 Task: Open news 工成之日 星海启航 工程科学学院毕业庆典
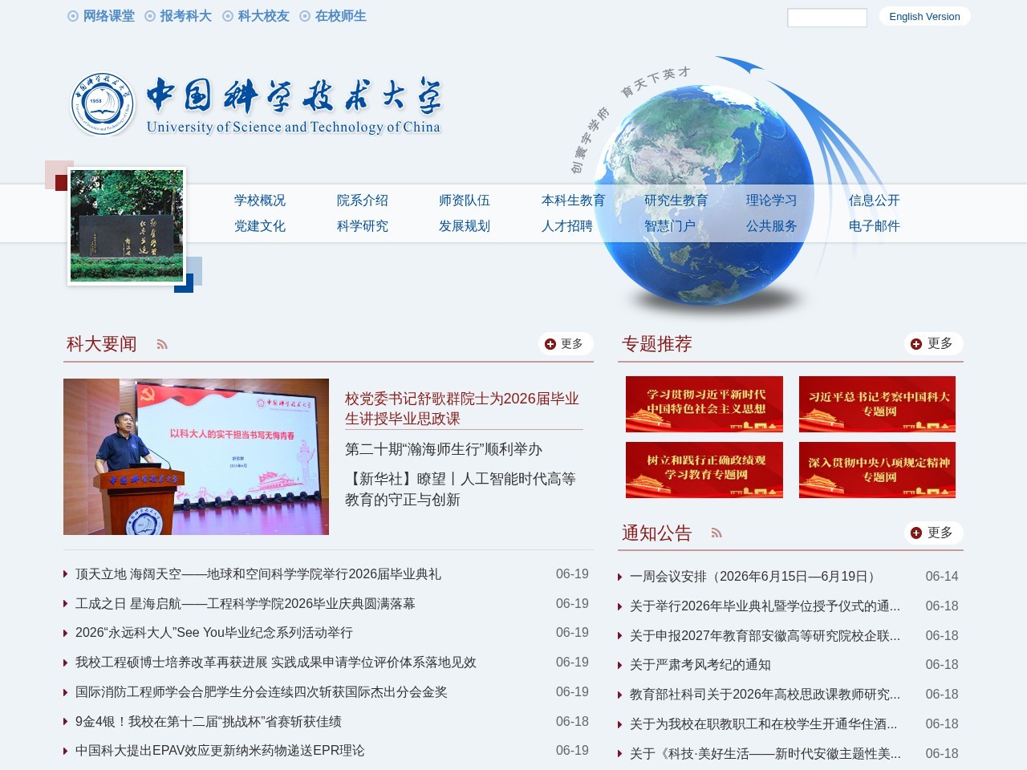246,604
